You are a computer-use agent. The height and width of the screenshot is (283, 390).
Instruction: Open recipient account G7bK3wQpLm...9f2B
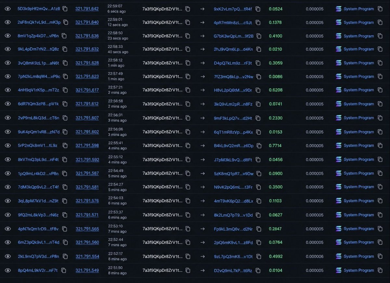point(233,36)
